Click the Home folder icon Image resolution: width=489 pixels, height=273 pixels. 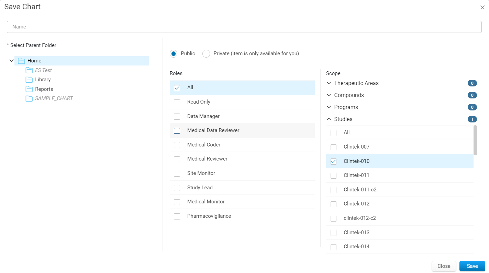(x=22, y=61)
